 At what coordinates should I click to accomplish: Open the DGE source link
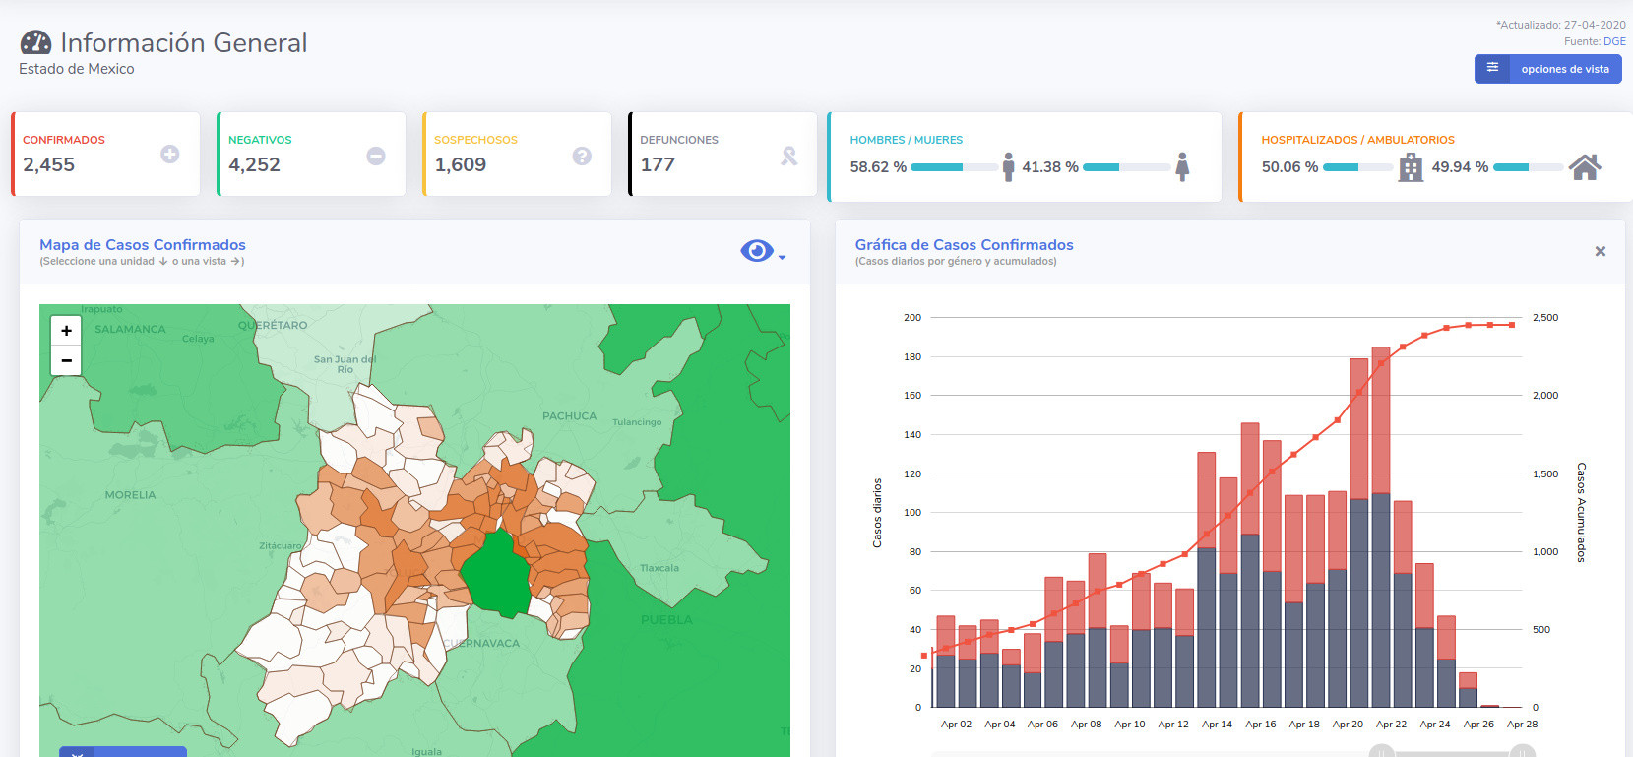click(1614, 41)
